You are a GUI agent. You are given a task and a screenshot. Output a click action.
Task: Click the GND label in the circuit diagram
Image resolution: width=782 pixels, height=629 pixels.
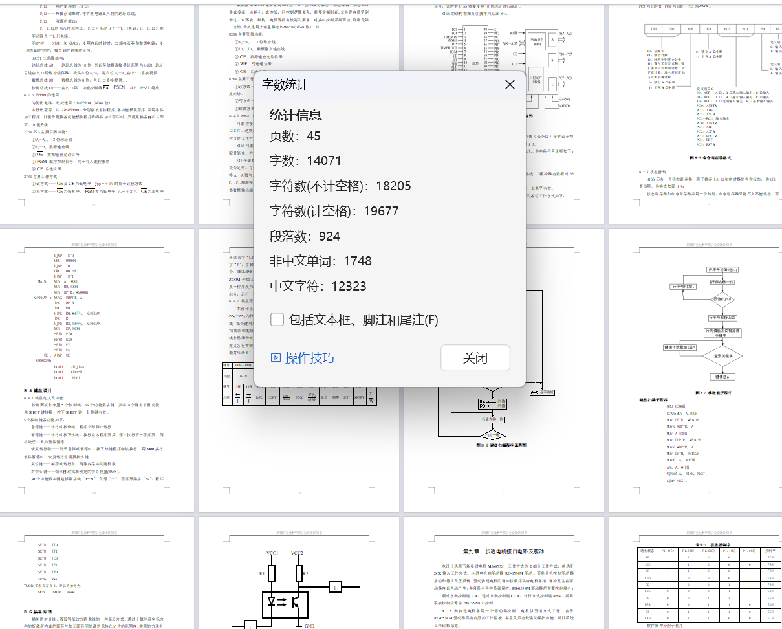click(309, 626)
